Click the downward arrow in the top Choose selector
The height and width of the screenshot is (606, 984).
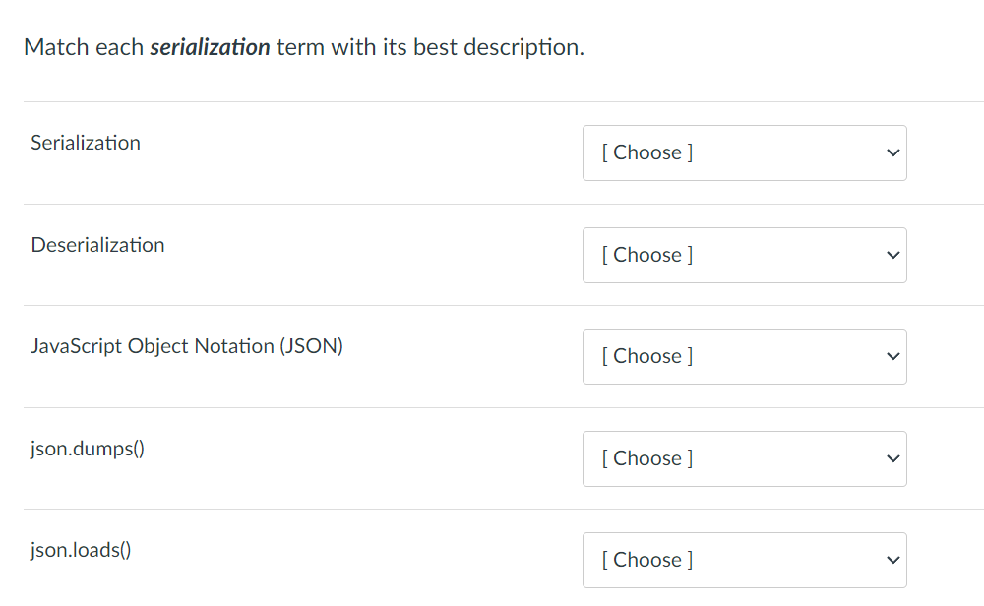point(892,152)
